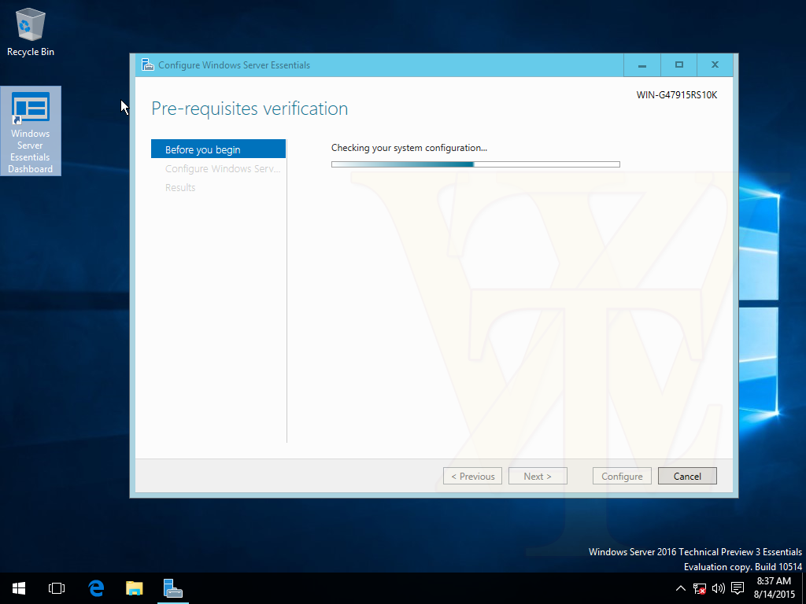Screen dimensions: 806x604
Task: Select the Configure Essentials taskbar icon
Action: point(172,588)
